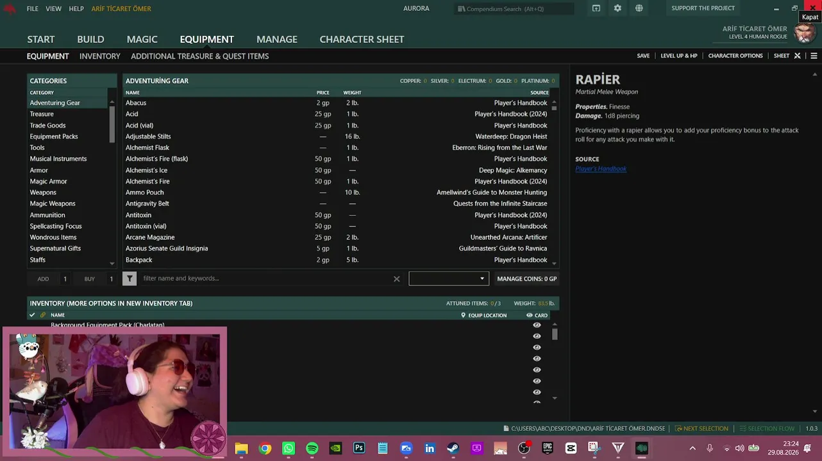Click the ADD quantity field

click(65, 279)
